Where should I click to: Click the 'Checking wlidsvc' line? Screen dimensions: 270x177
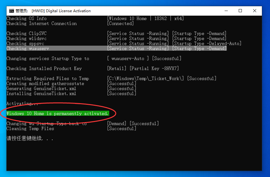pos(27,38)
